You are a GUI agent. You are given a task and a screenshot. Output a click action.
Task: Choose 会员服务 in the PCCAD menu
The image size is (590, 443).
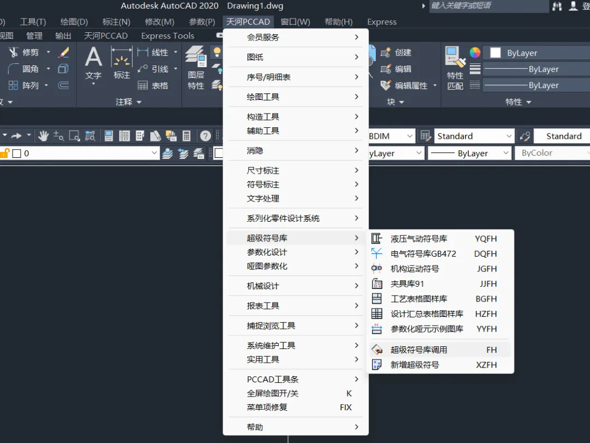click(296, 37)
